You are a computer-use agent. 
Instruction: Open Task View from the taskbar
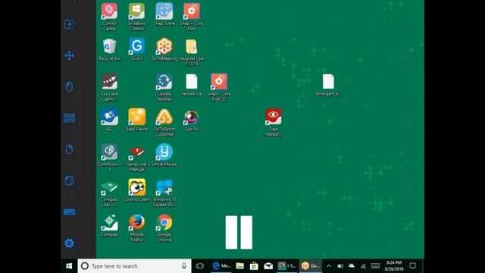pos(200,266)
